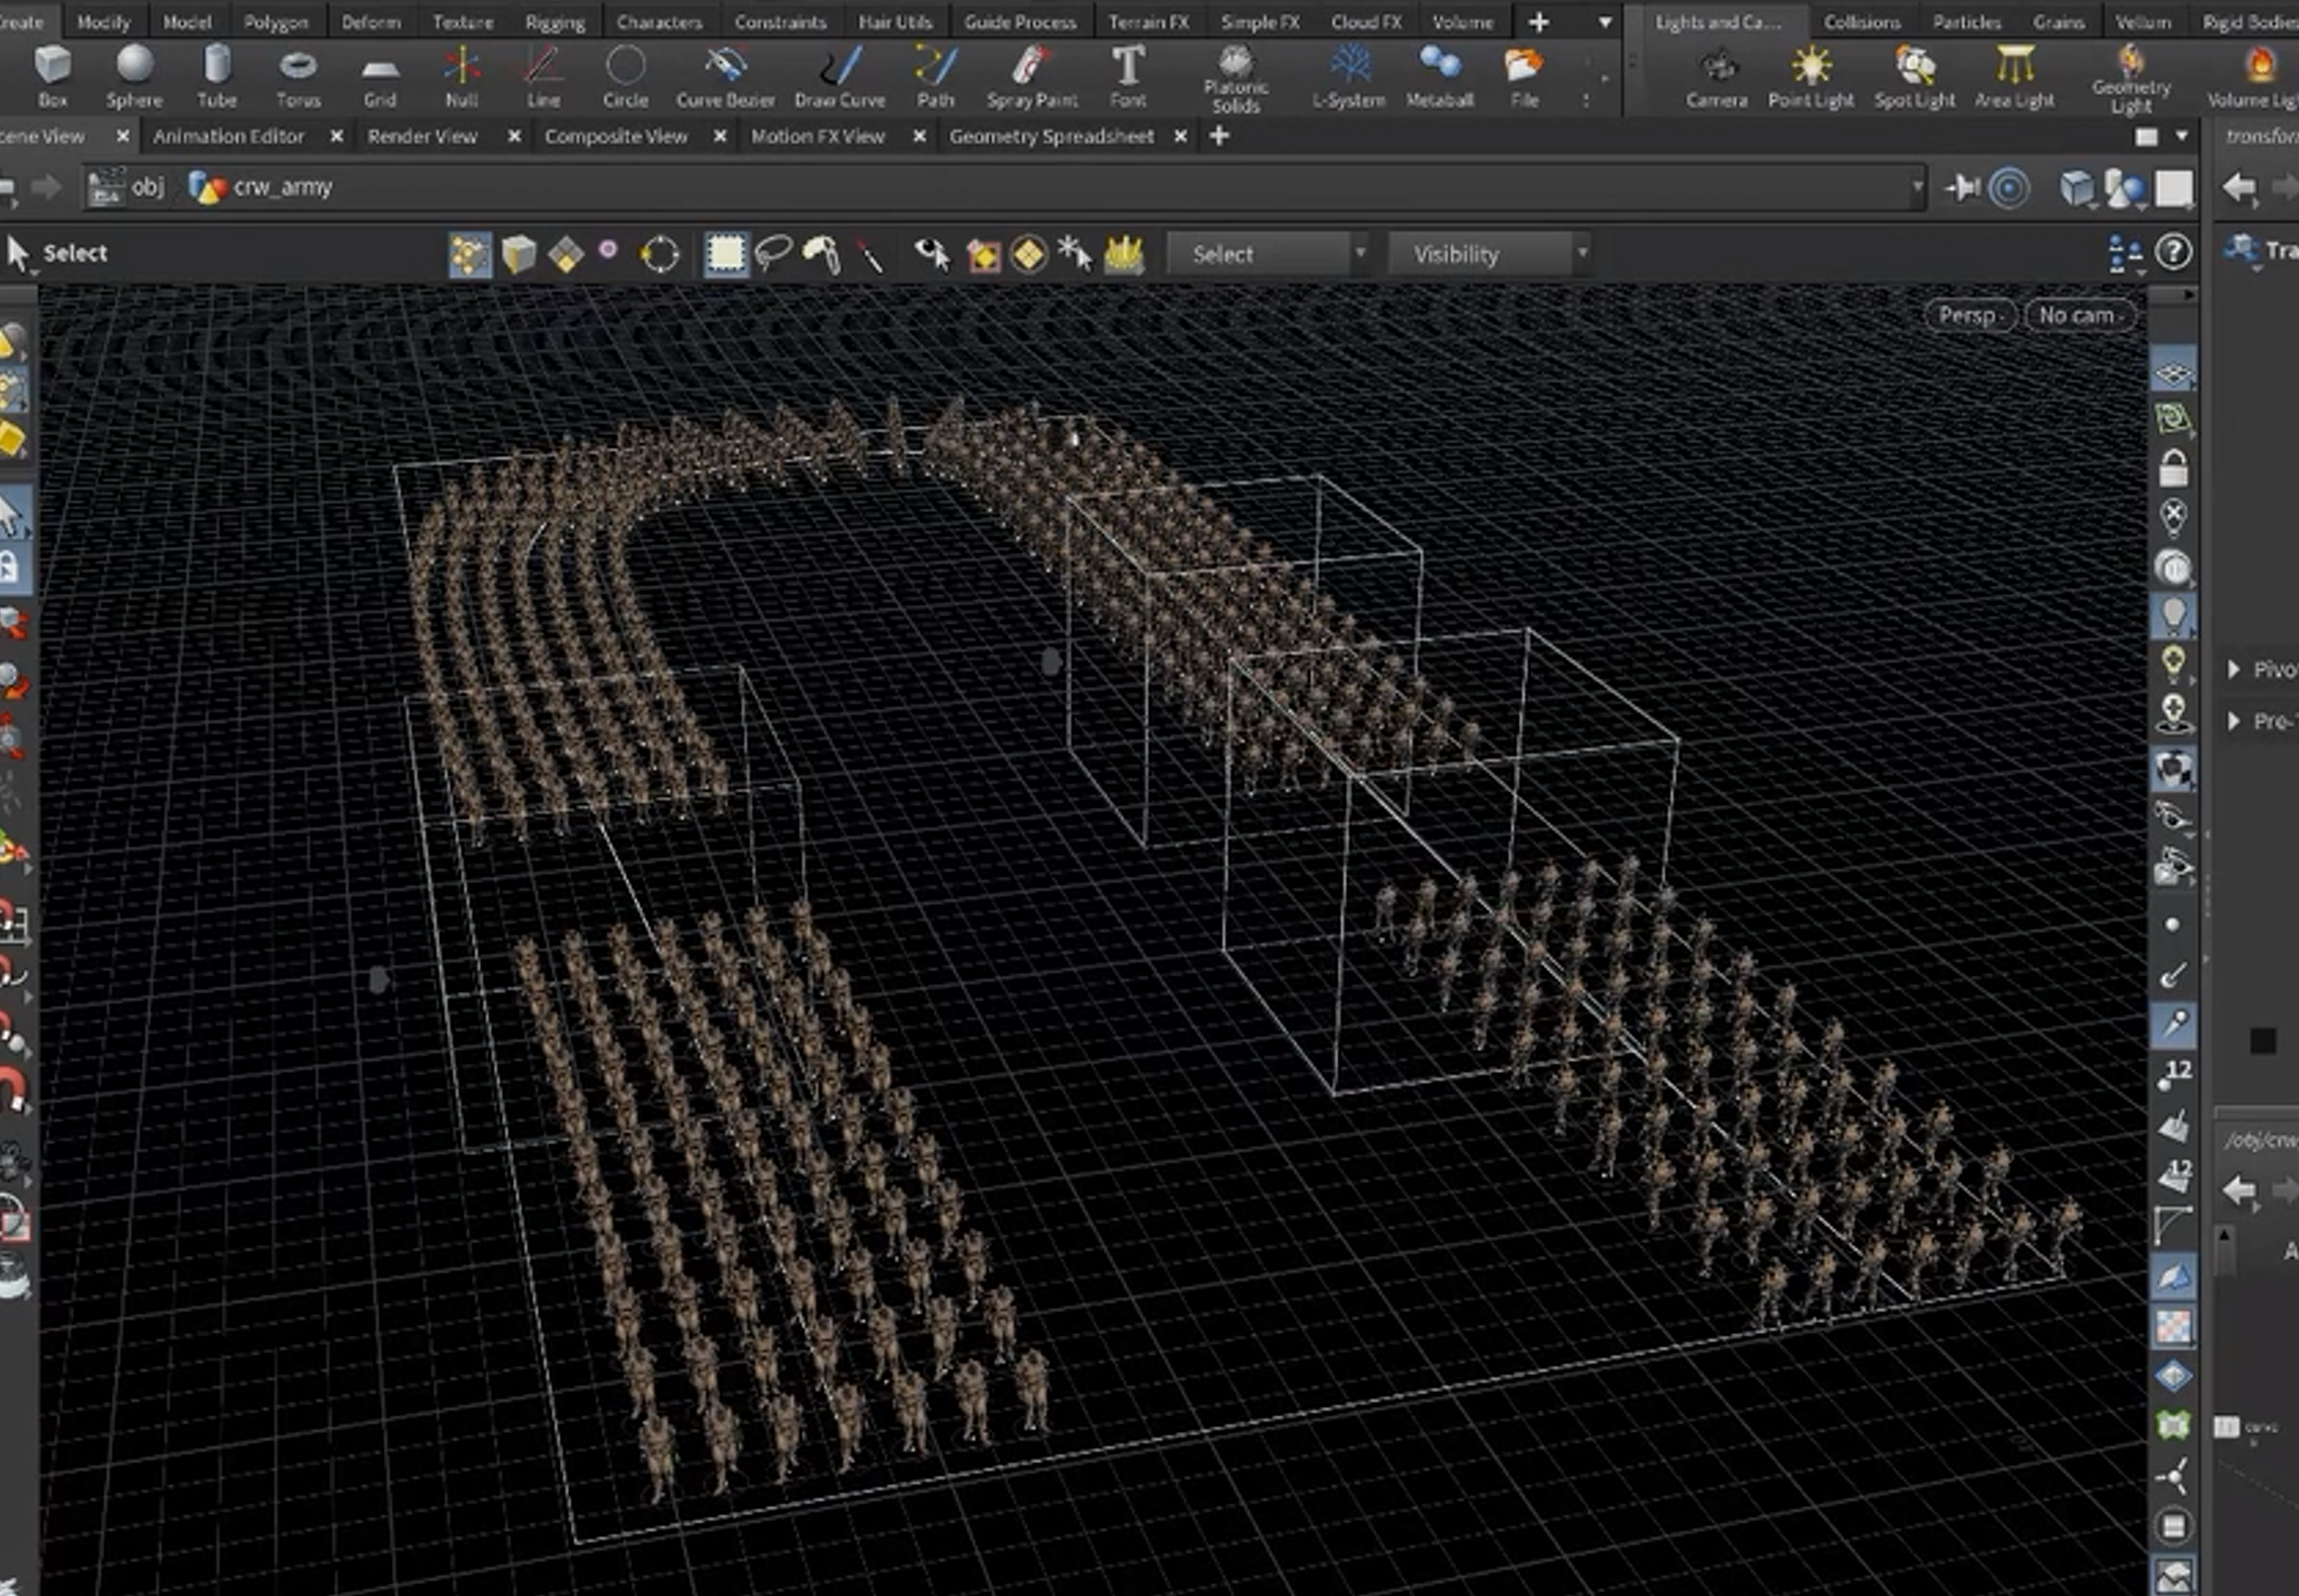Screen dimensions: 2299x1596
Task: Open the Spray Paint tool
Action: click(x=1032, y=77)
